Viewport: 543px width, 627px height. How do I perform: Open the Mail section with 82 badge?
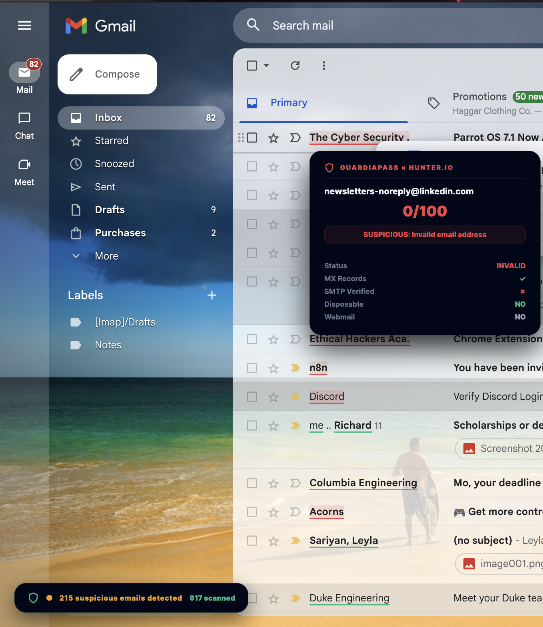click(24, 78)
